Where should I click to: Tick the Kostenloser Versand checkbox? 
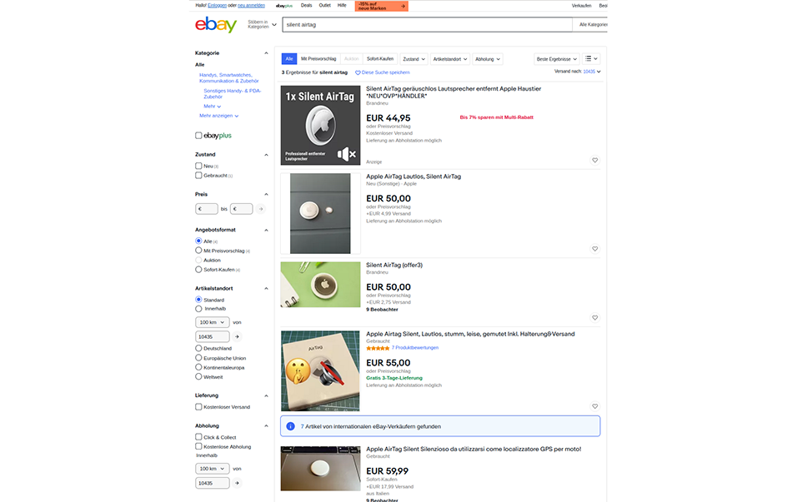(x=198, y=406)
